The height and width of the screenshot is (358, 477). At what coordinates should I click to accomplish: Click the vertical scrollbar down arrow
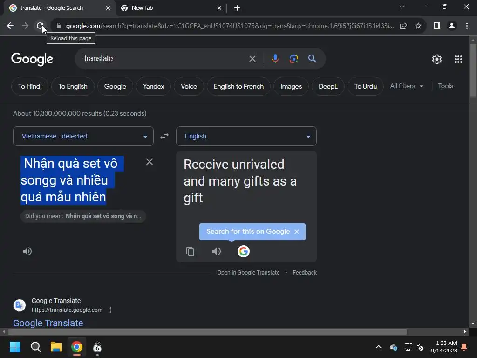tap(473, 324)
